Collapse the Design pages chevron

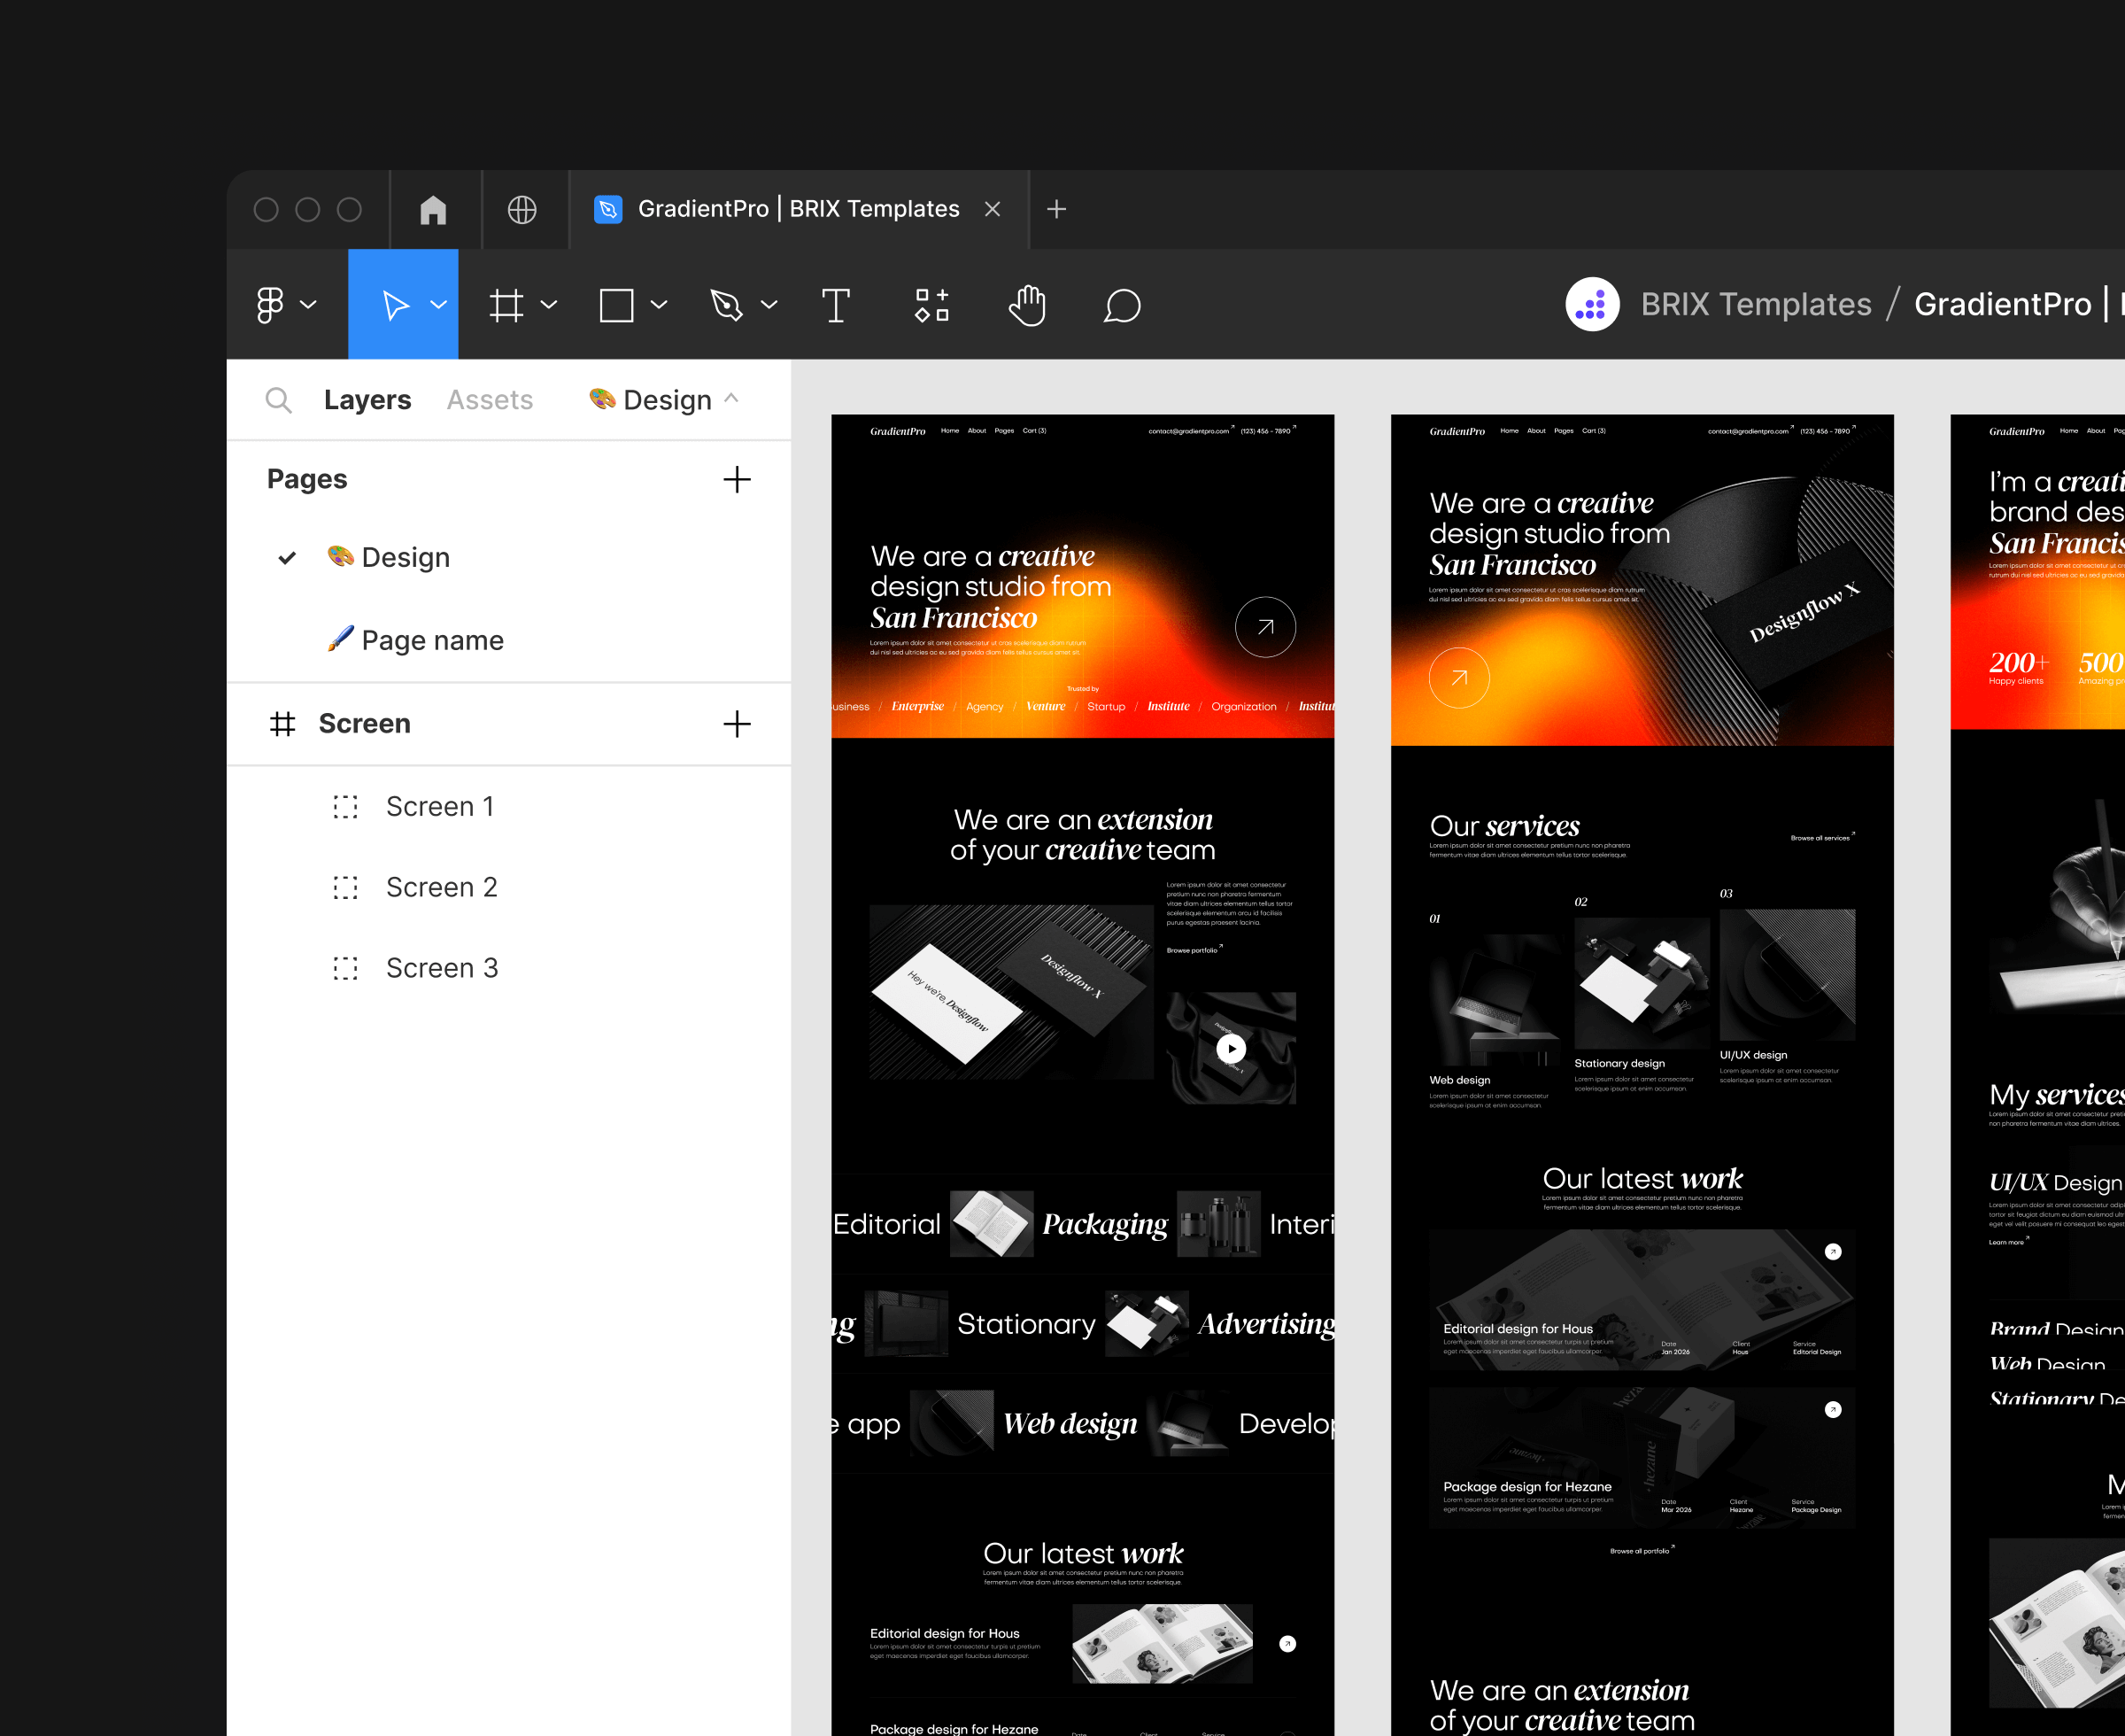coord(731,399)
